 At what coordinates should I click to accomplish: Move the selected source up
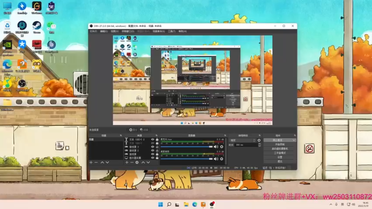click(x=143, y=162)
